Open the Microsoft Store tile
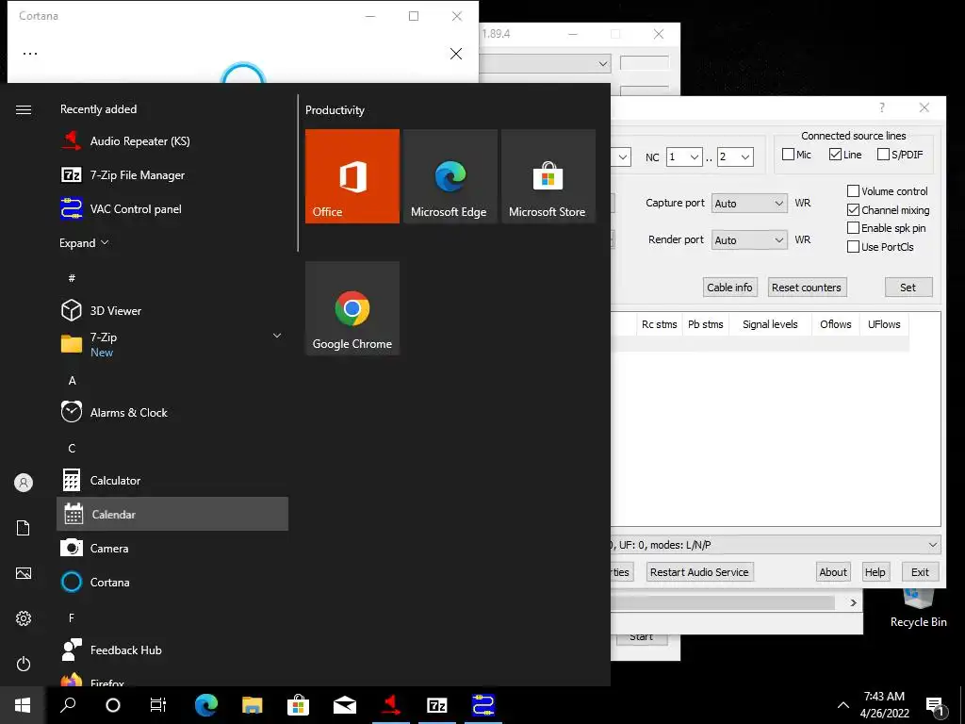Image resolution: width=965 pixels, height=724 pixels. pyautogui.click(x=548, y=176)
